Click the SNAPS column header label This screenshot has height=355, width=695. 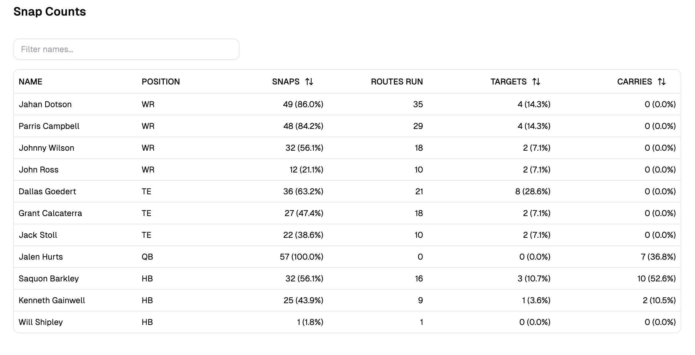286,82
